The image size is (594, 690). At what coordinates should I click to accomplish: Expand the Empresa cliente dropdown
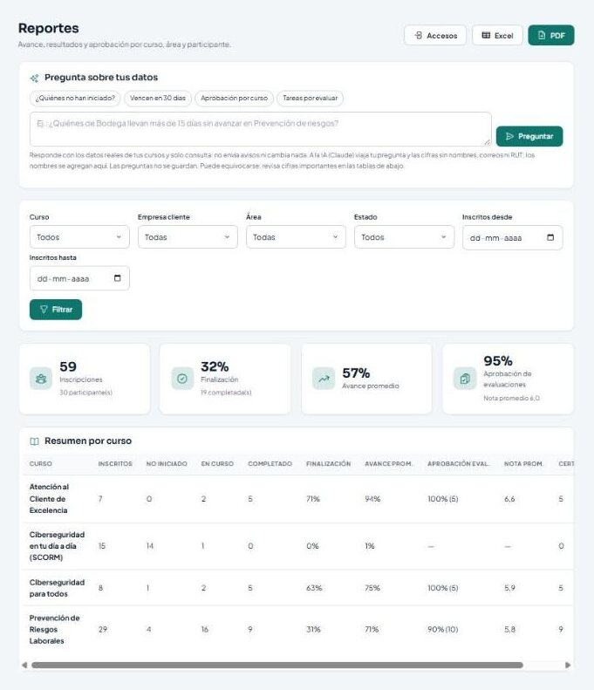click(188, 237)
